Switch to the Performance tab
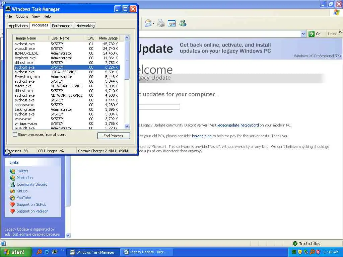Screen dimensions: 343x257 (x=62, y=26)
